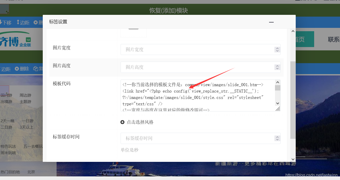Open the 出境游 category link

[6, 102]
